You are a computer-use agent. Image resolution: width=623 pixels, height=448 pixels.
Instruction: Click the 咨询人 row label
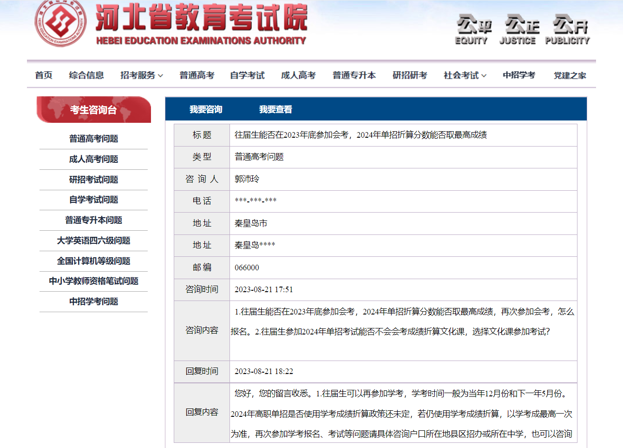tap(202, 179)
